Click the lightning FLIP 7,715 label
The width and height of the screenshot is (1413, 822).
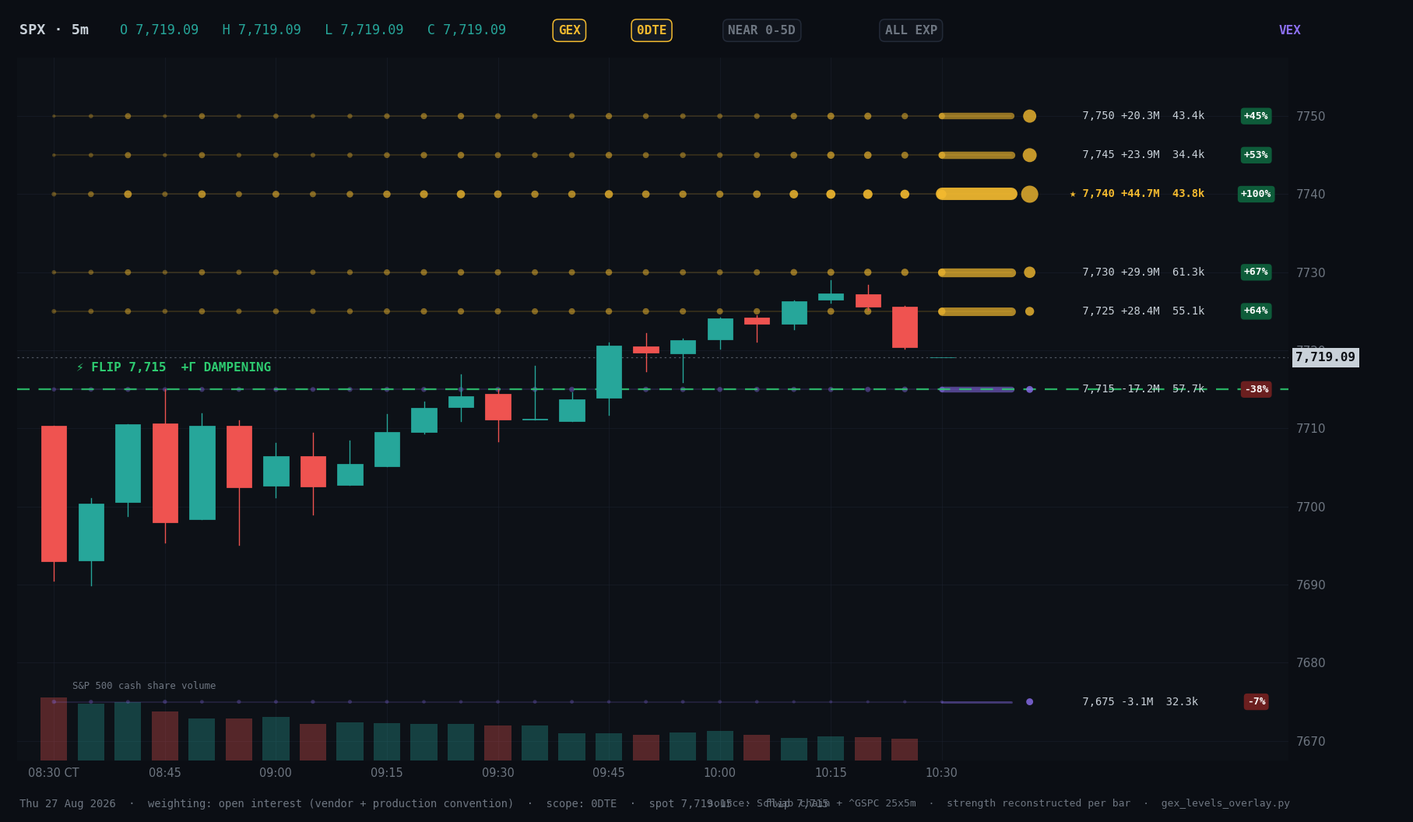tap(174, 367)
